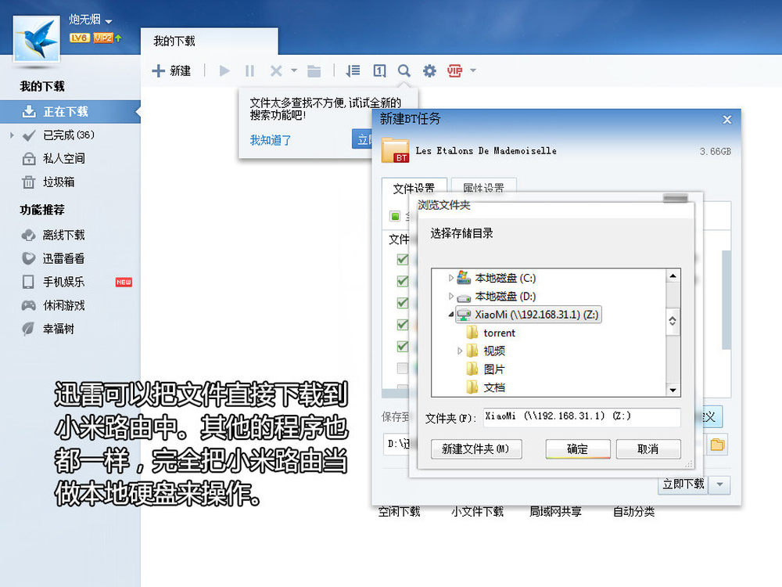This screenshot has height=587, width=782.
Task: Click the LV6 level badge
Action: coord(79,38)
